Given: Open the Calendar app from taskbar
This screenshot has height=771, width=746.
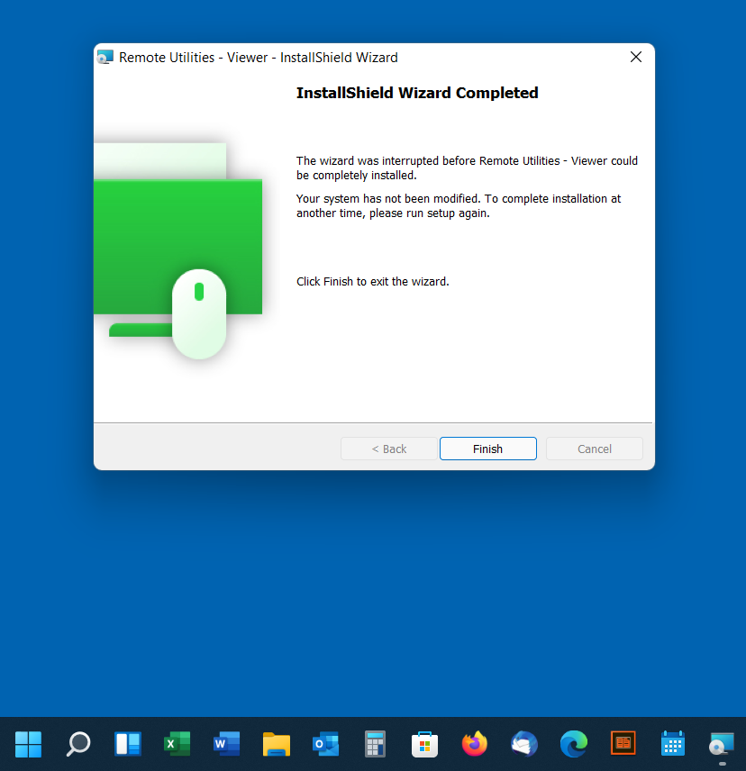Looking at the screenshot, I should [x=672, y=744].
